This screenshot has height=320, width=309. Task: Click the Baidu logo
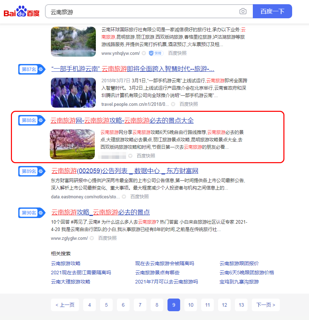point(21,11)
